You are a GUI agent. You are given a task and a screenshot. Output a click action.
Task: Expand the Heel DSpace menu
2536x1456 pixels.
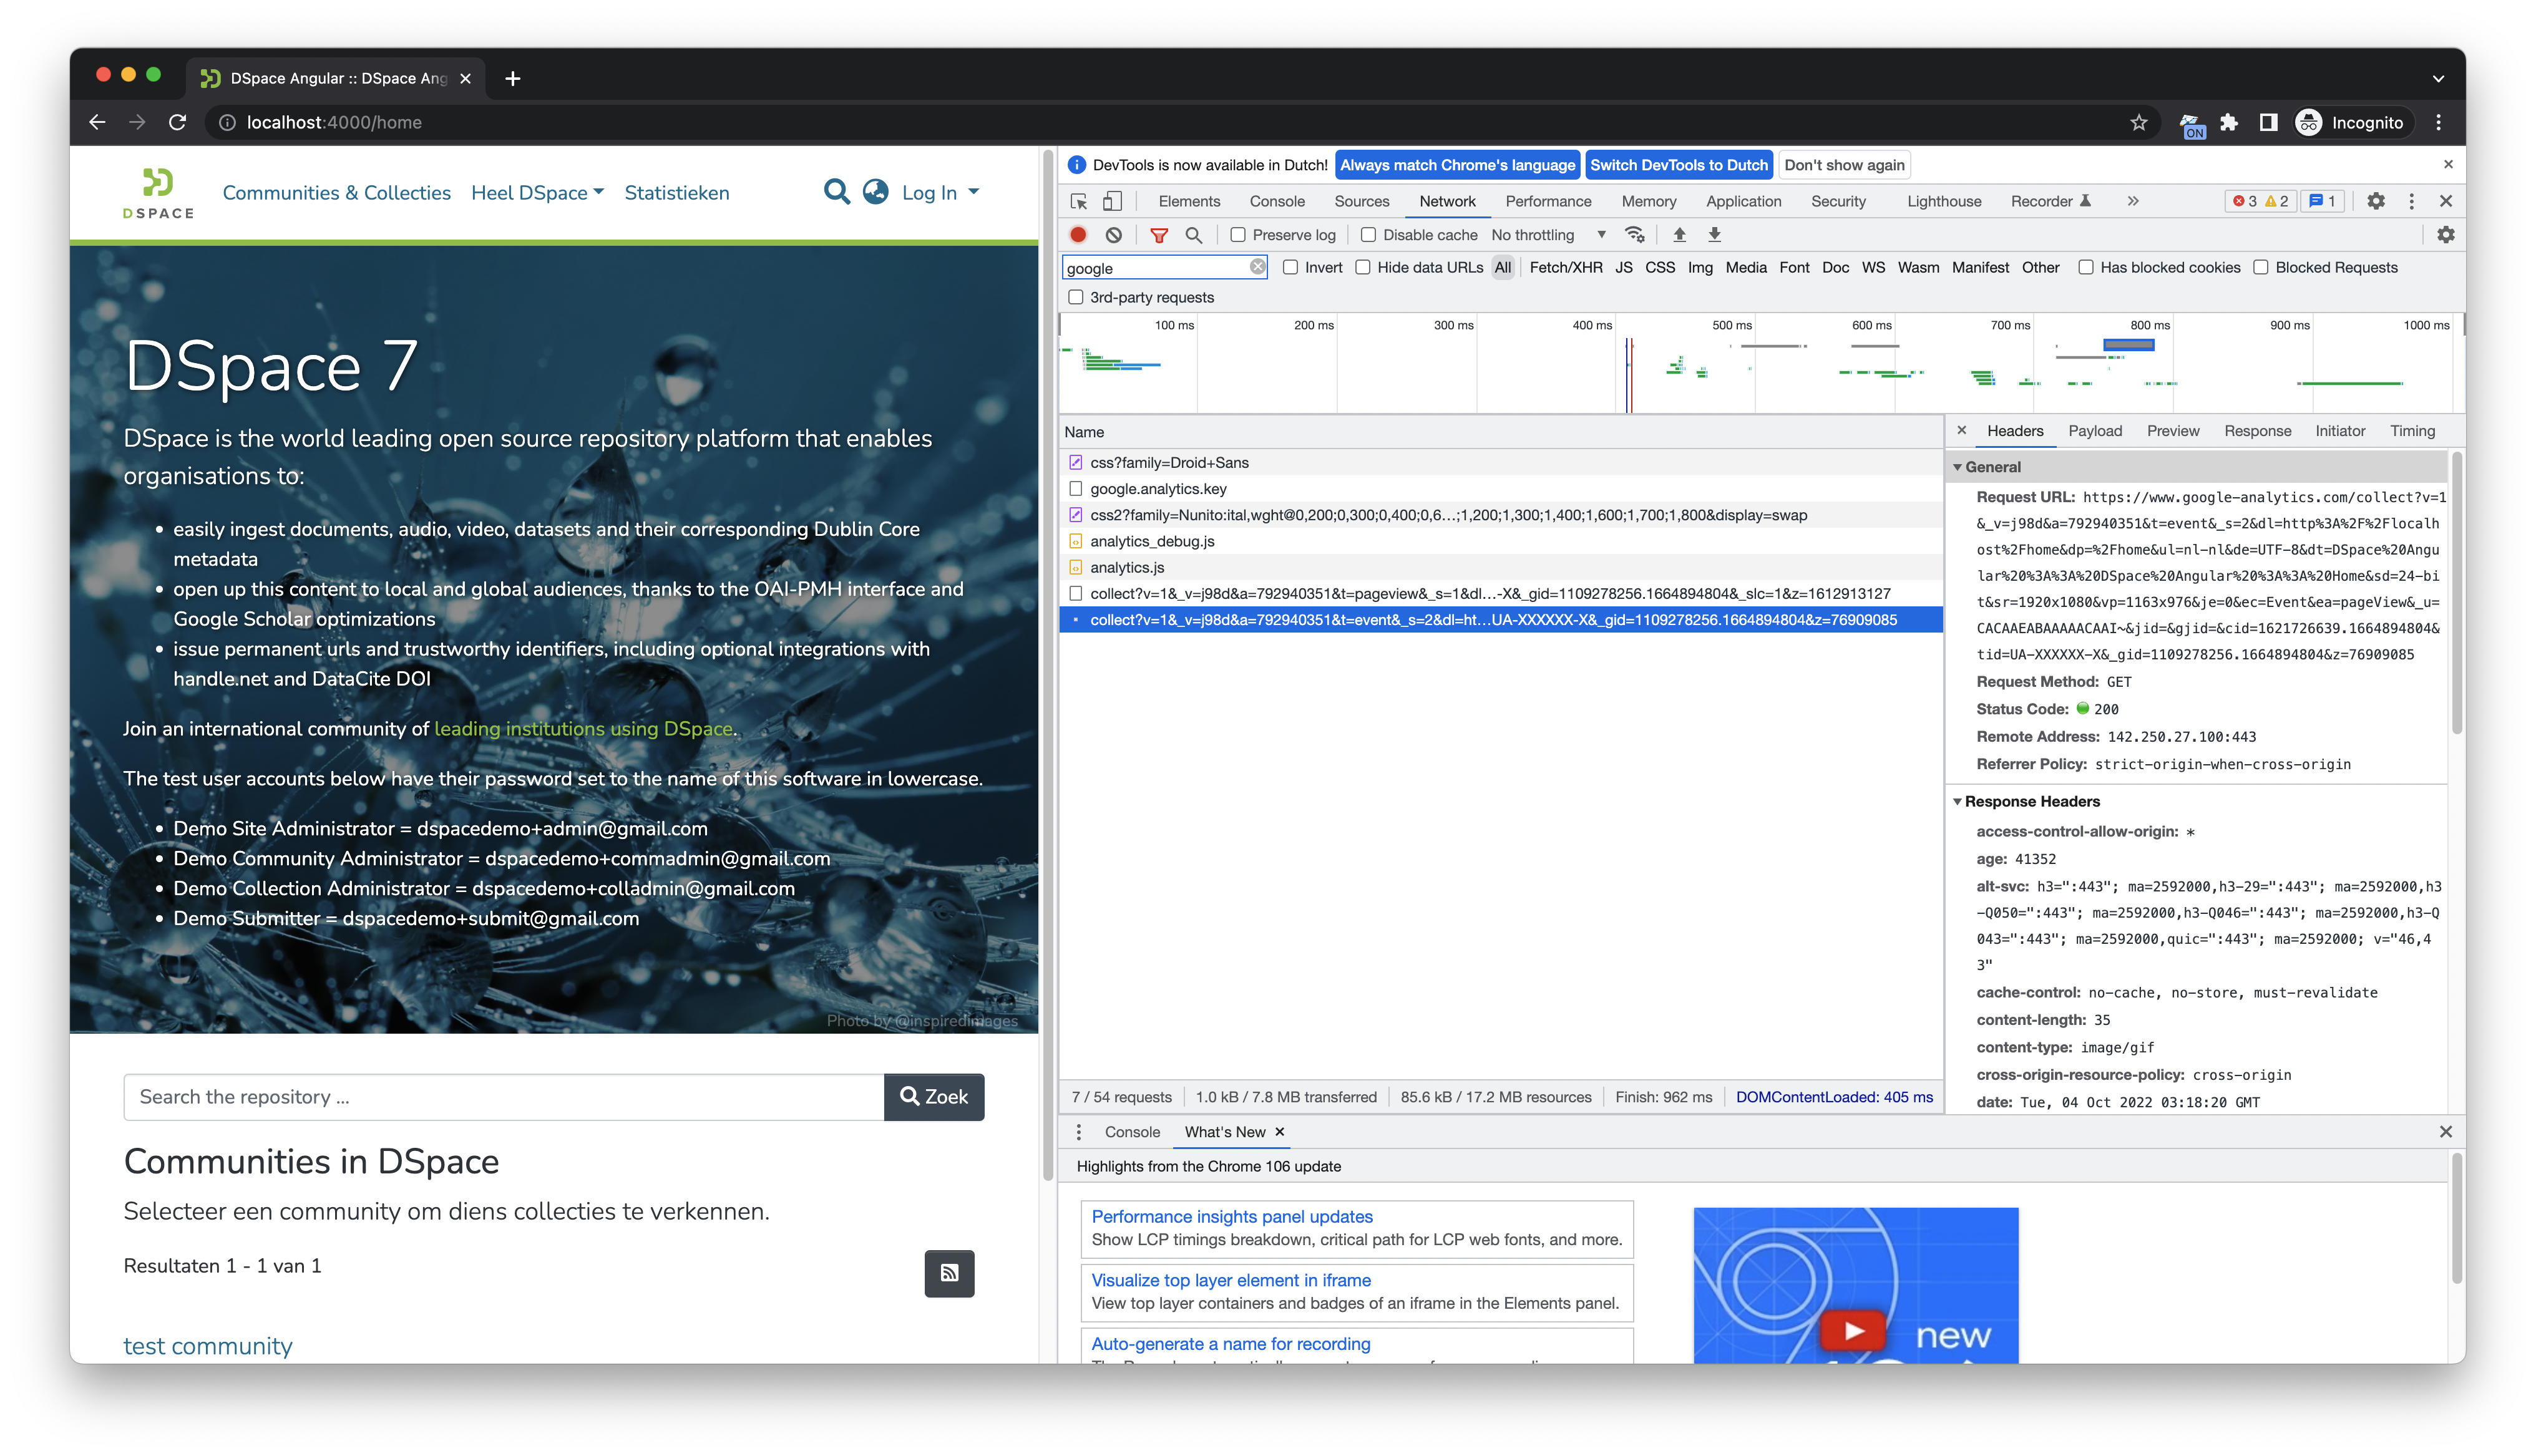537,192
